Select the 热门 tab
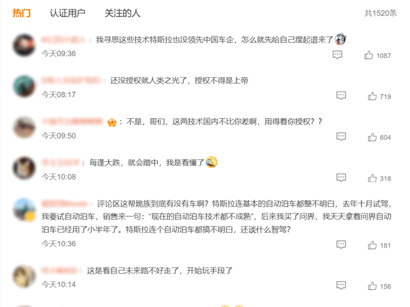The image size is (410, 307). (22, 13)
